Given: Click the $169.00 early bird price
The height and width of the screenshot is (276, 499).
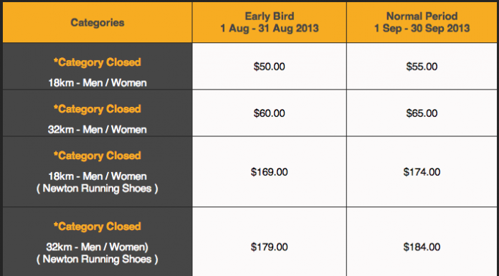Looking at the screenshot, I should [270, 172].
